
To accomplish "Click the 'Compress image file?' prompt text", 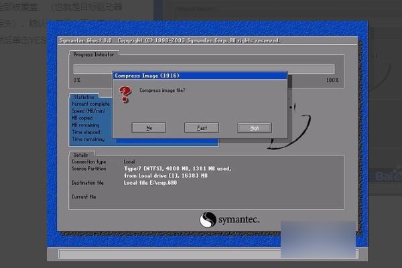I will [161, 90].
